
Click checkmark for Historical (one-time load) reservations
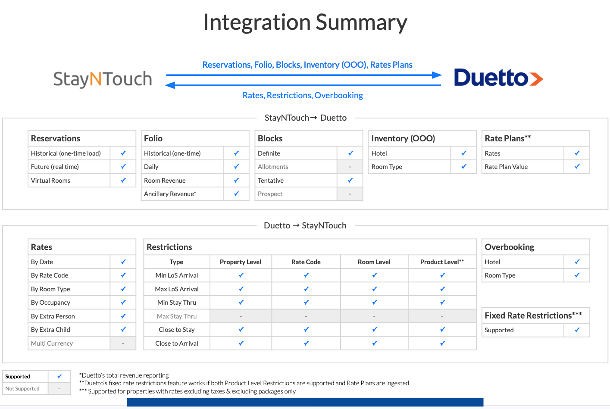(x=123, y=153)
